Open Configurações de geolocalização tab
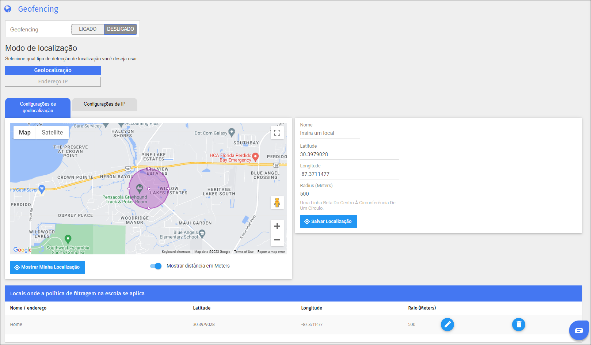This screenshot has width=591, height=345. coord(38,107)
